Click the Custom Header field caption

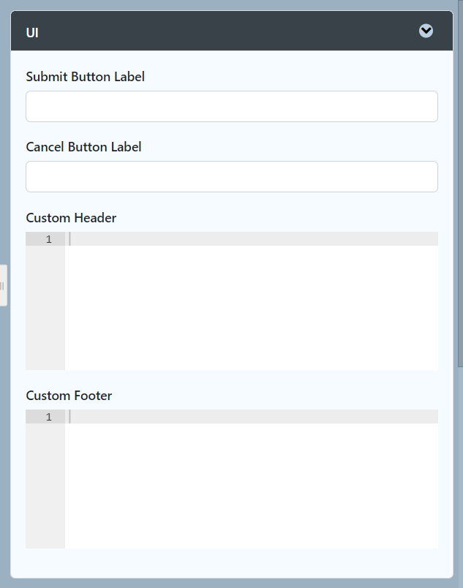71,218
